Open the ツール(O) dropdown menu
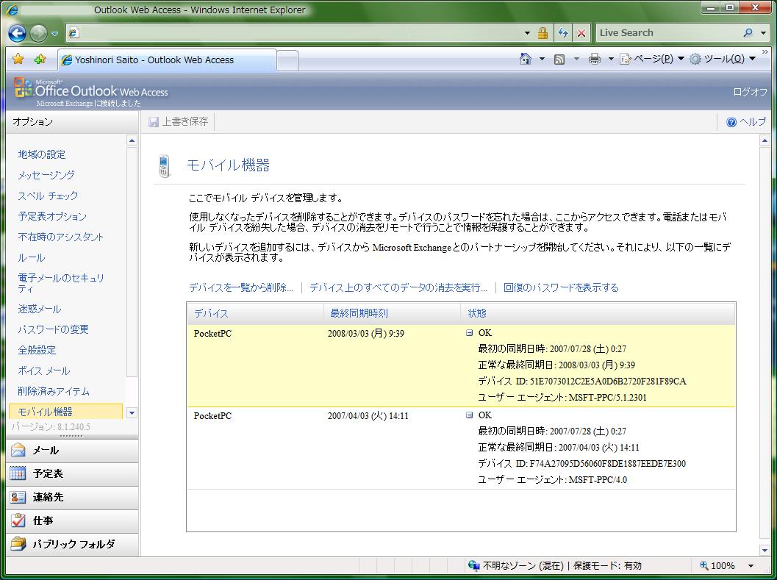This screenshot has width=777, height=580. point(722,60)
